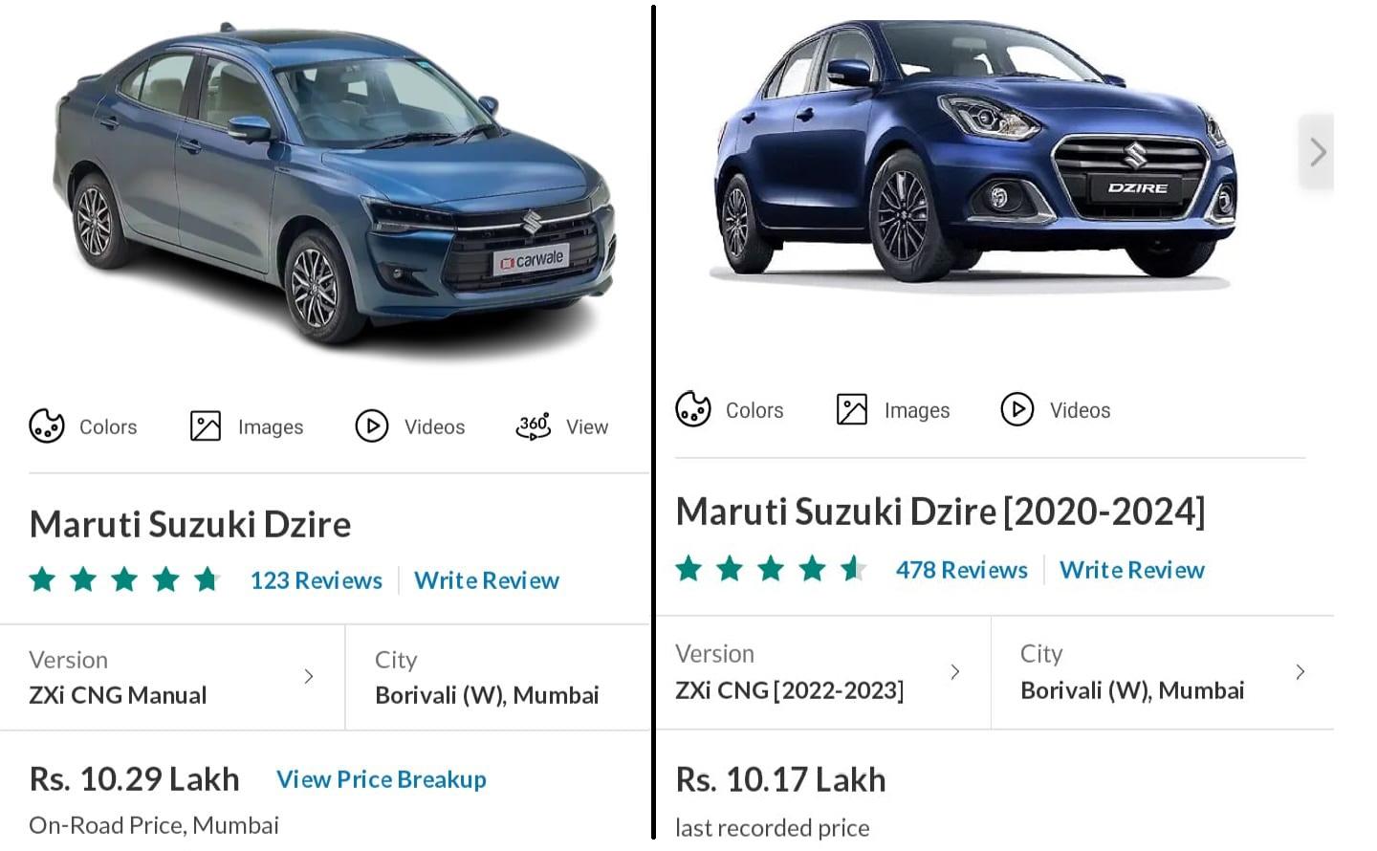
Task: Expand Version selector ZXi CNG Manual
Action: [172, 677]
